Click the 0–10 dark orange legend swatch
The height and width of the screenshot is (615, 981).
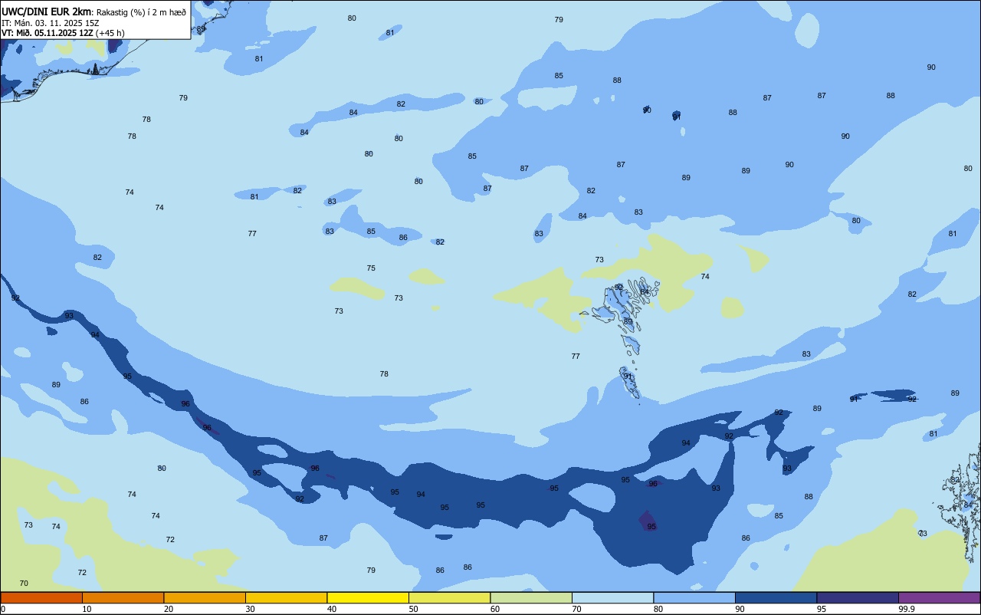click(41, 597)
